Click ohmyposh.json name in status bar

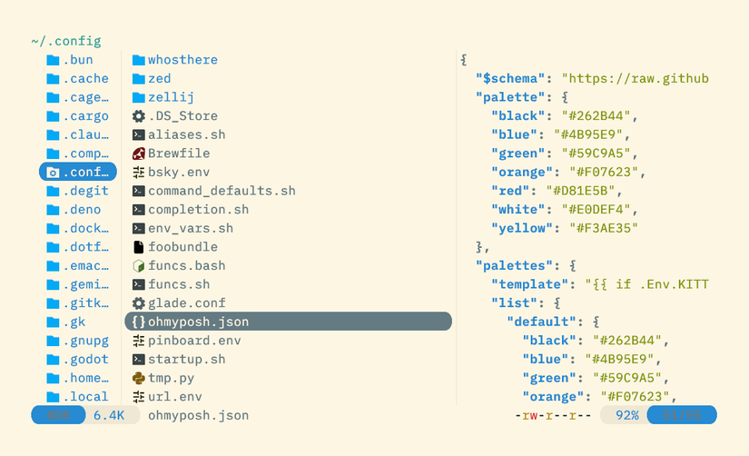(x=198, y=415)
